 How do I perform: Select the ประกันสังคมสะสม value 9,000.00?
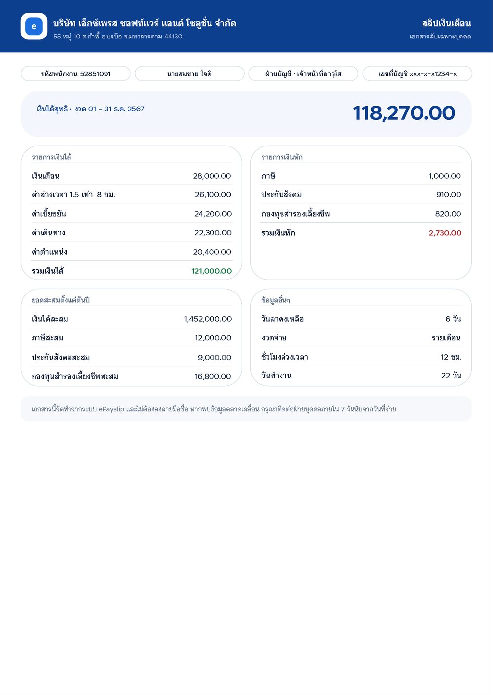point(214,357)
